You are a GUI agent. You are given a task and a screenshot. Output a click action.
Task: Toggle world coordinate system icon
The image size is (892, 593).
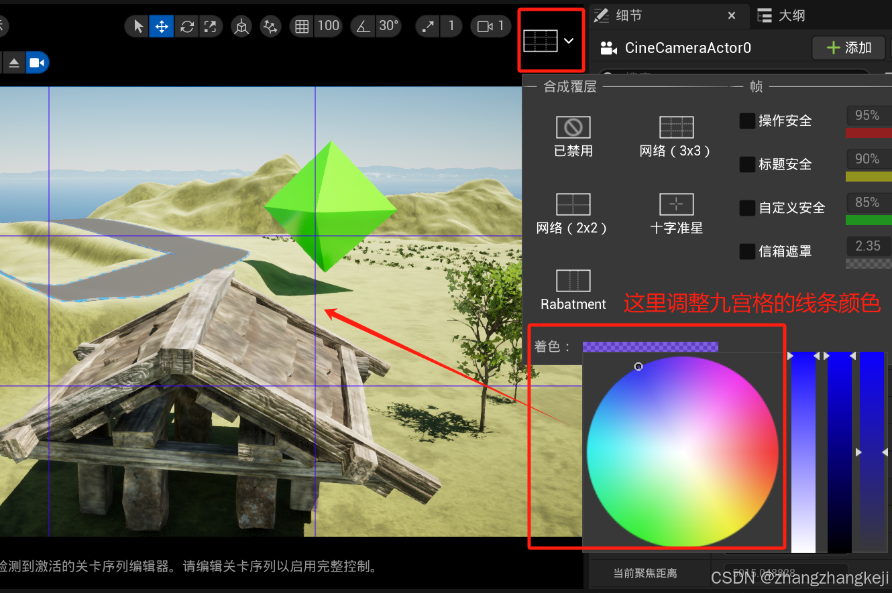coord(241,26)
